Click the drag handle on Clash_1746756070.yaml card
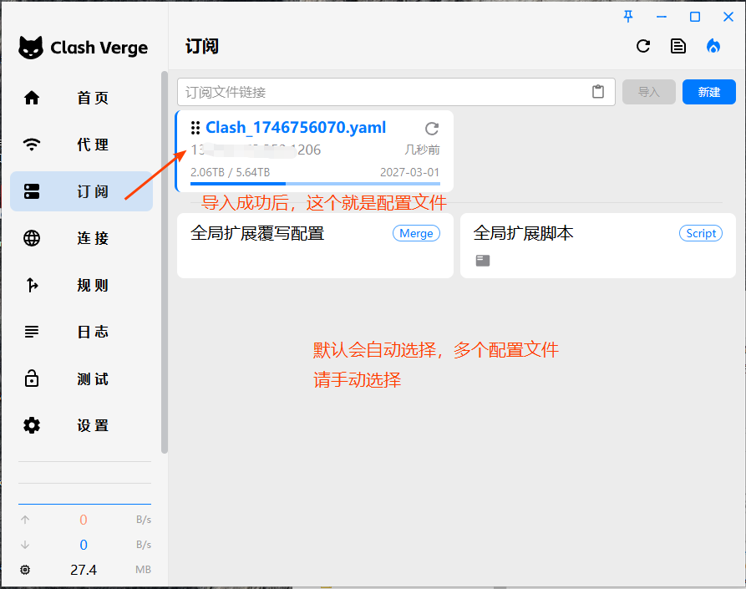Viewport: 746px width, 589px height. click(x=195, y=128)
